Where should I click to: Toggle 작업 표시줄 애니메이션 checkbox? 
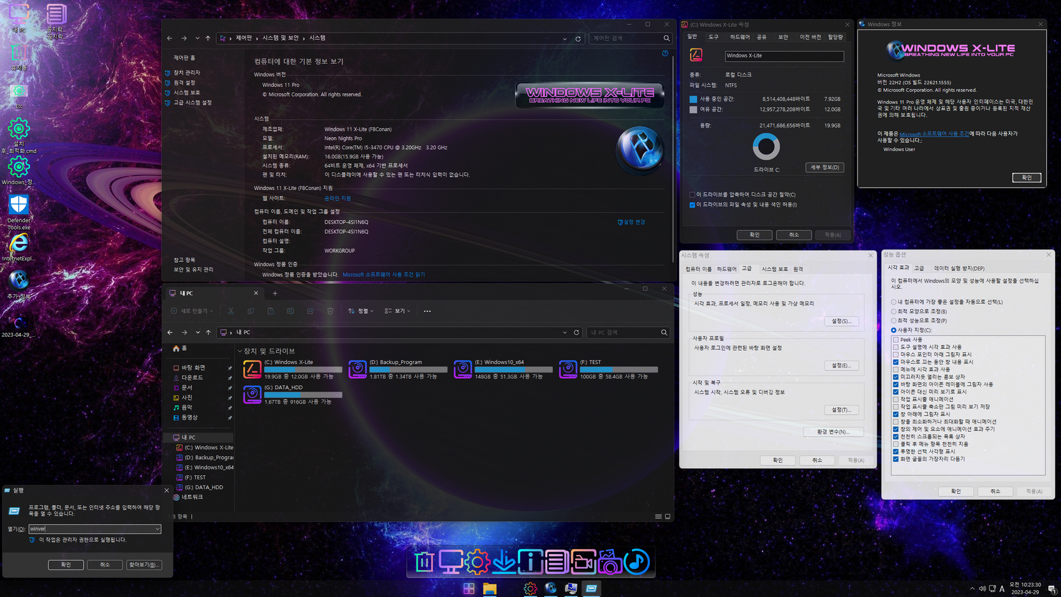pyautogui.click(x=896, y=399)
